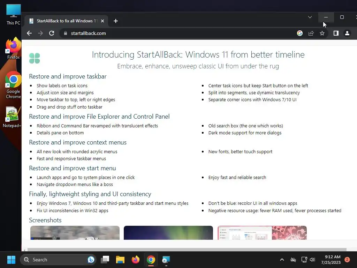Click 'Restore and improve context menus' heading
This screenshot has width=357, height=268.
(x=78, y=142)
